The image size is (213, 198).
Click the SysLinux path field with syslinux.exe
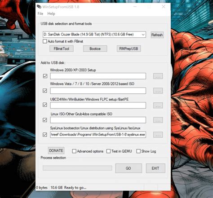click(x=98, y=135)
